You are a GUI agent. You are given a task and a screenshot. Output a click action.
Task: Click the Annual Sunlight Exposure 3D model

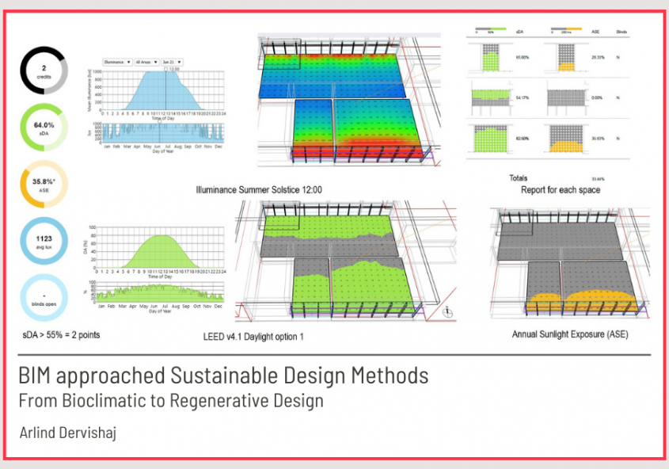click(x=567, y=261)
